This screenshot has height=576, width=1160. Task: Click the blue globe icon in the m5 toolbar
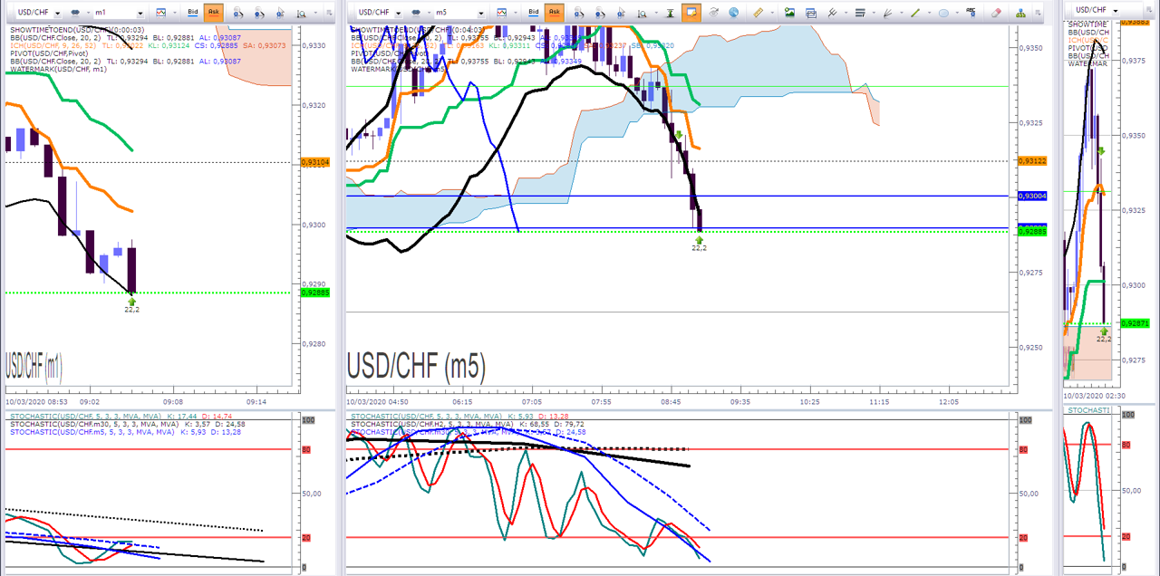coord(734,13)
